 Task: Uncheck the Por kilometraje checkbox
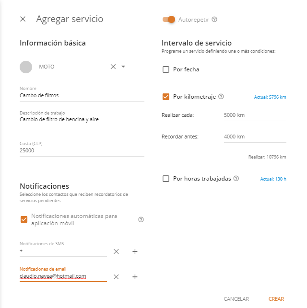pyautogui.click(x=166, y=97)
